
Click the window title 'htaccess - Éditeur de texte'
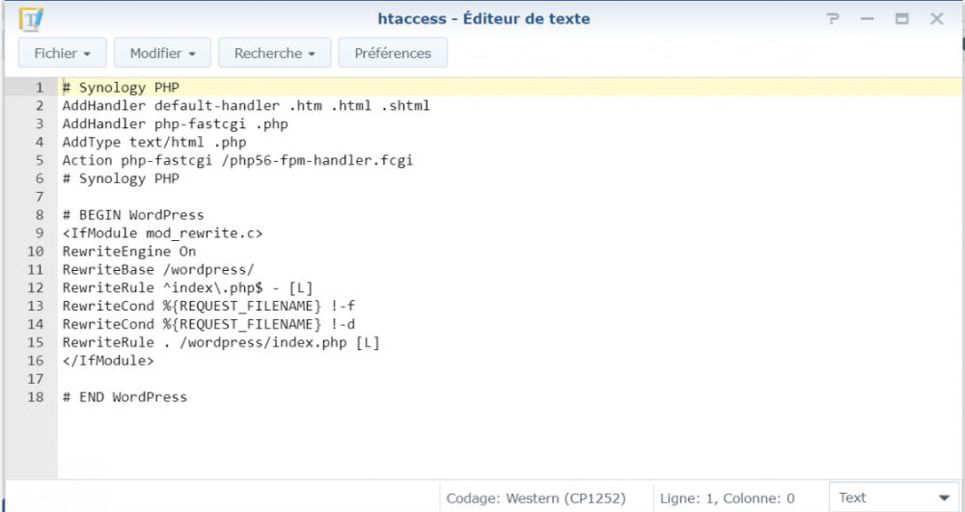point(483,18)
